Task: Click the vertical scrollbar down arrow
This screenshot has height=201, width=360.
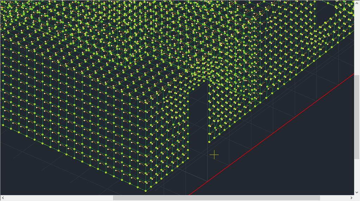Action: 357,193
